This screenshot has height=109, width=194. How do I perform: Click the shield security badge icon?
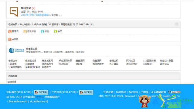click(170, 92)
